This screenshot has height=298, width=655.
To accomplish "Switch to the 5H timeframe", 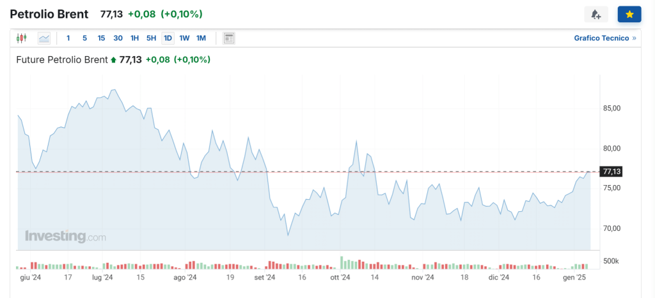I will coord(151,38).
